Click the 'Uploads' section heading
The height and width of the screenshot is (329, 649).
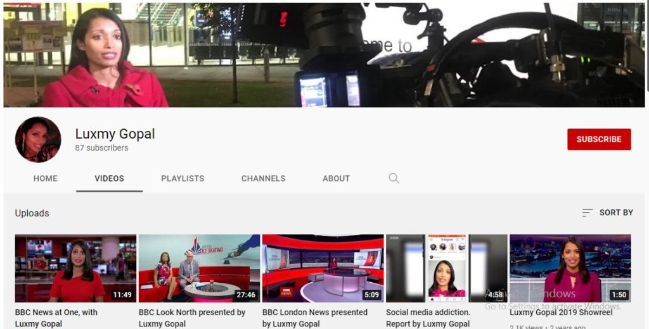[32, 213]
